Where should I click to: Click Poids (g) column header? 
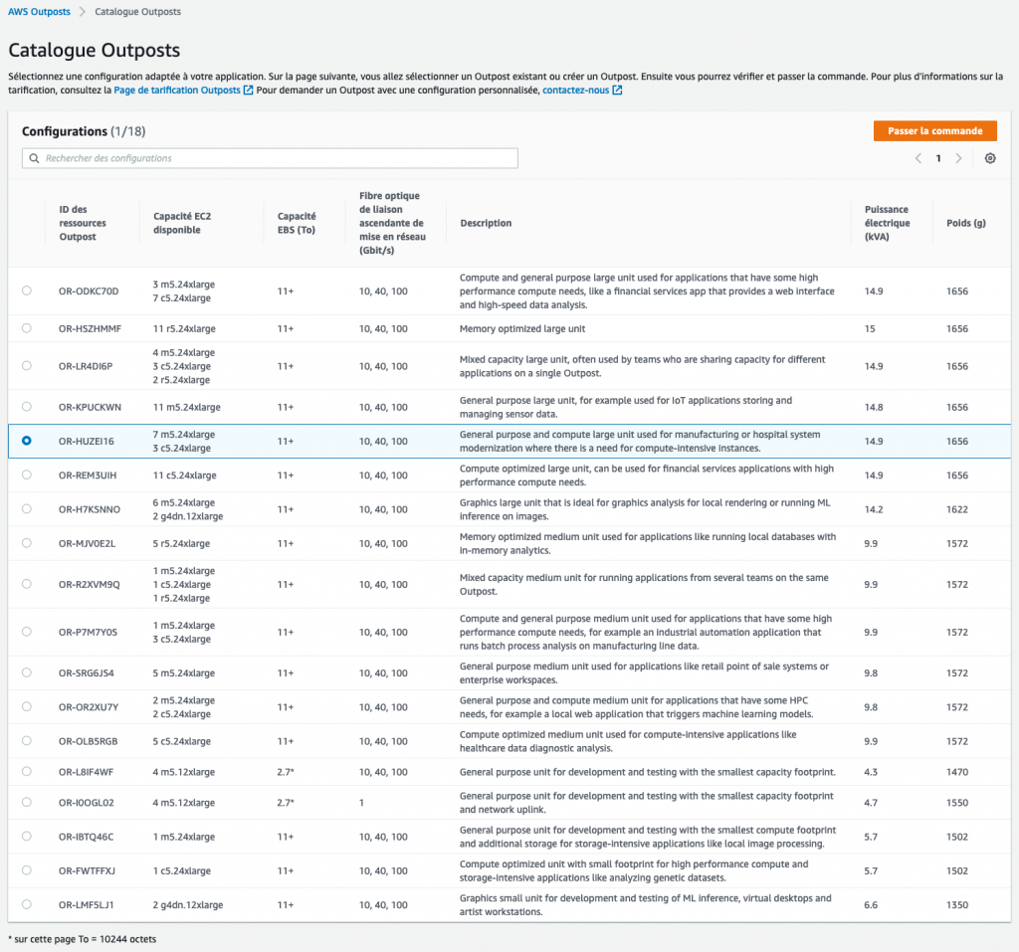click(x=965, y=223)
